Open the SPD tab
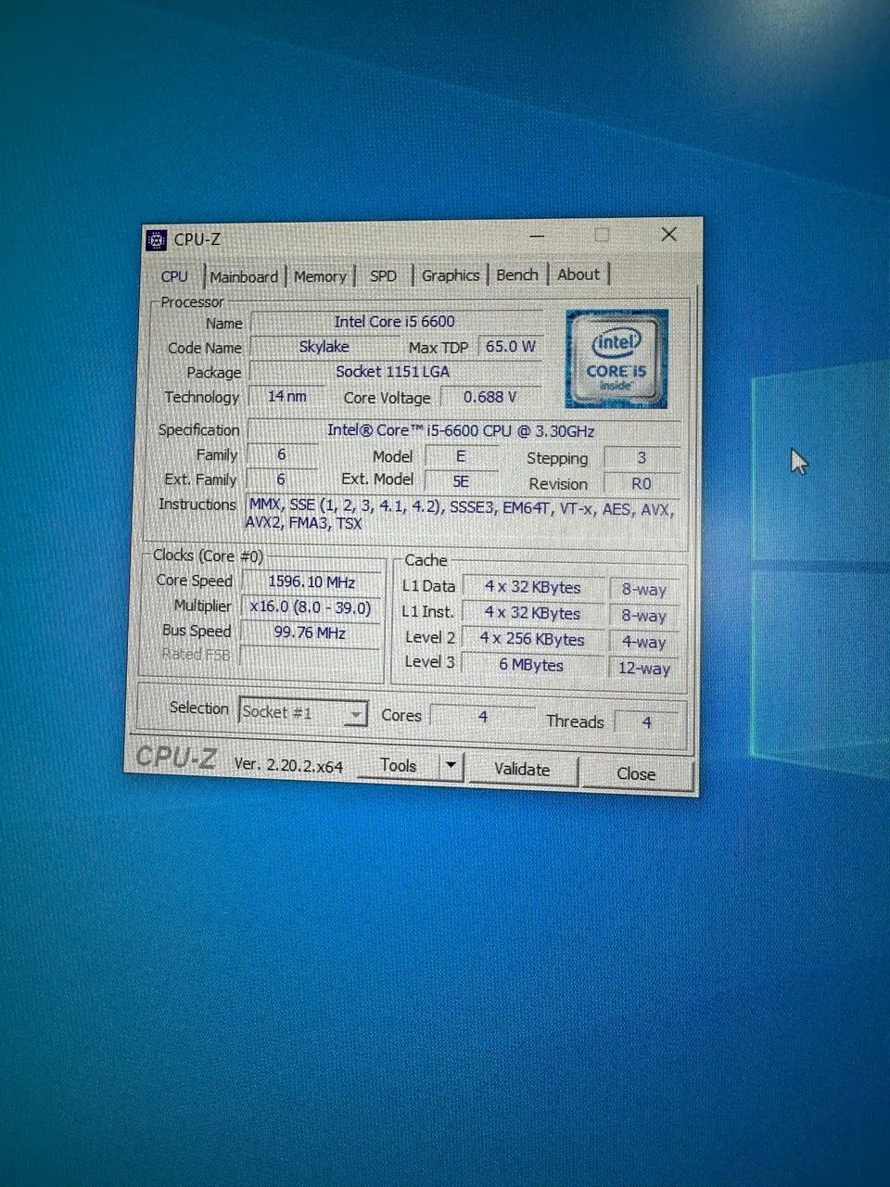The image size is (890, 1187). pos(383,275)
